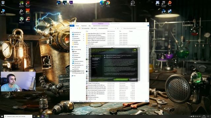Open Google Chrome desktop shortcut
The height and width of the screenshot is (118, 211).
108,4
